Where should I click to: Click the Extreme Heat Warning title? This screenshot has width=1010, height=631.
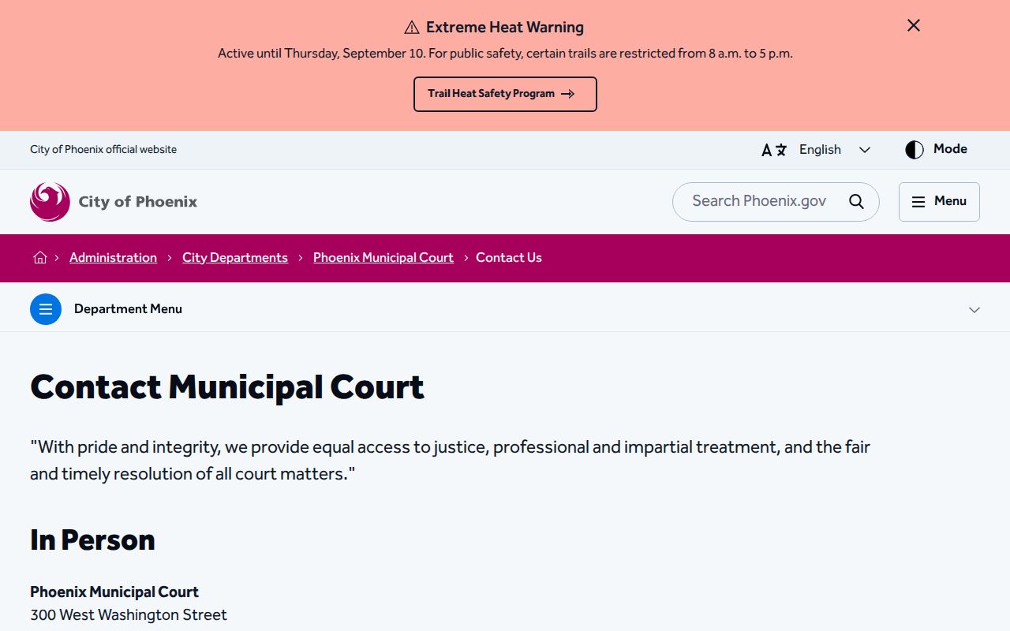tap(505, 28)
